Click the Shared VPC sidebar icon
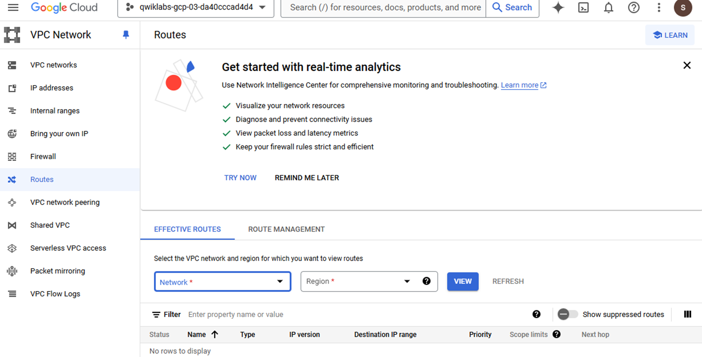 [x=12, y=225]
